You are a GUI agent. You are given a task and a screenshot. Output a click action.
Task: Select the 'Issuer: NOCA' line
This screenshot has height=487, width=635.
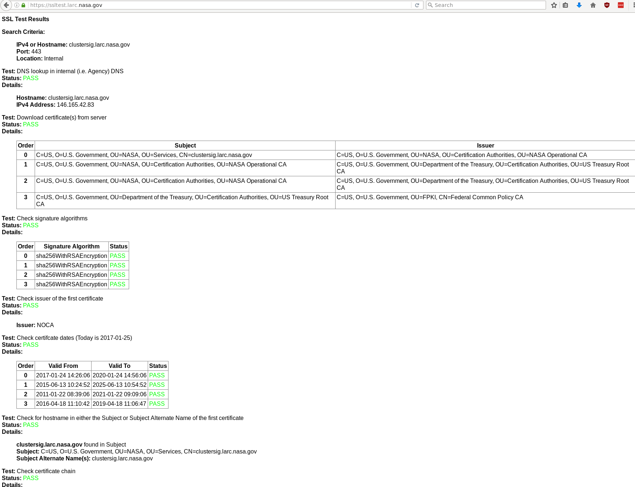pos(35,325)
